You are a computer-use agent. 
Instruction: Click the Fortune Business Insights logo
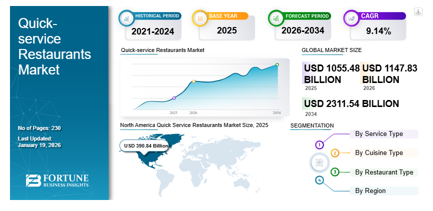pos(57,181)
